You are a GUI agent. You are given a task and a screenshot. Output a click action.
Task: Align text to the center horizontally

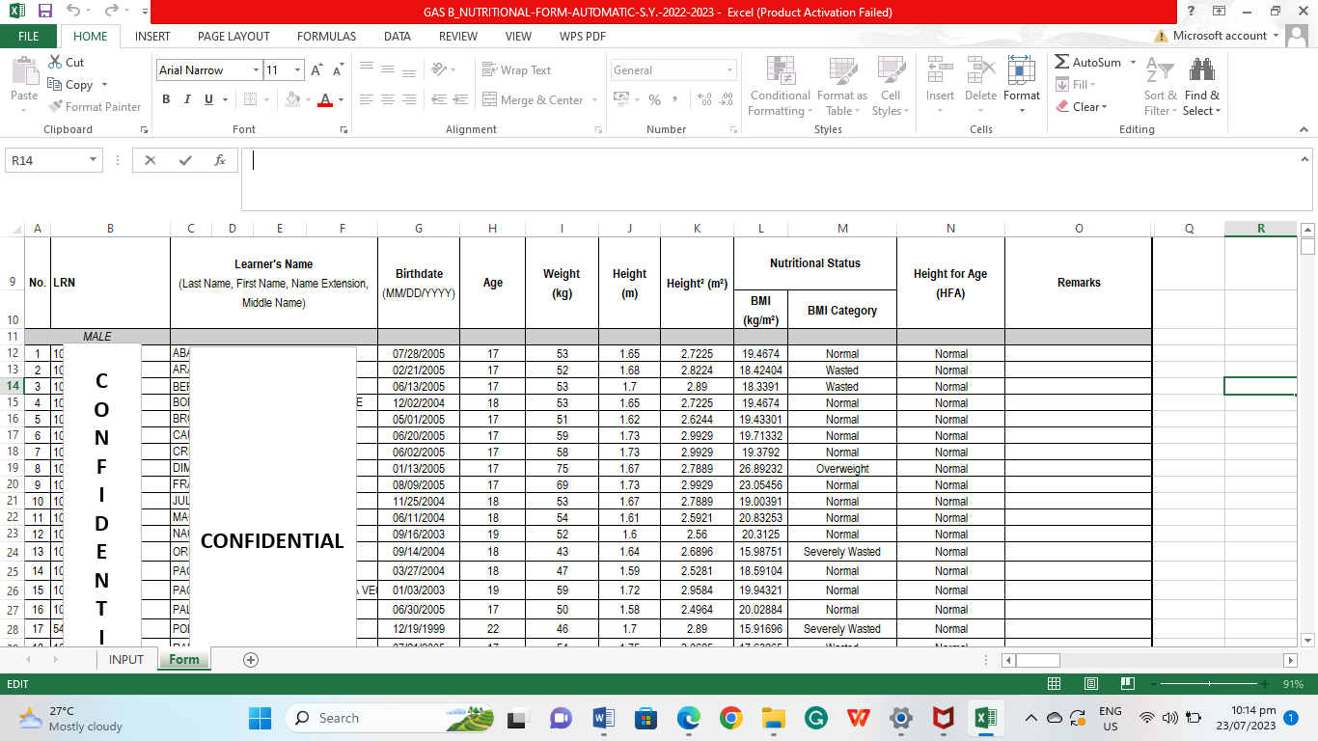click(x=388, y=99)
